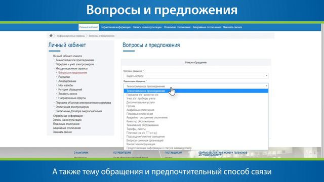Viewport: 324px width, 182px height.
Task: Select 'Дополнительные услуги' option in list
Action: [196, 102]
